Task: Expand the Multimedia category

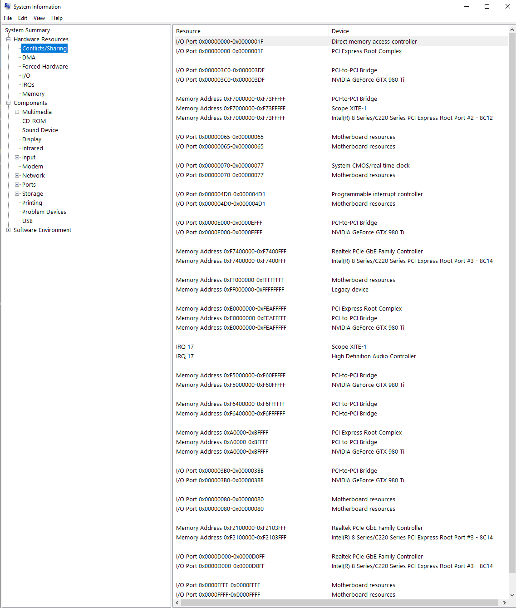Action: (x=17, y=112)
